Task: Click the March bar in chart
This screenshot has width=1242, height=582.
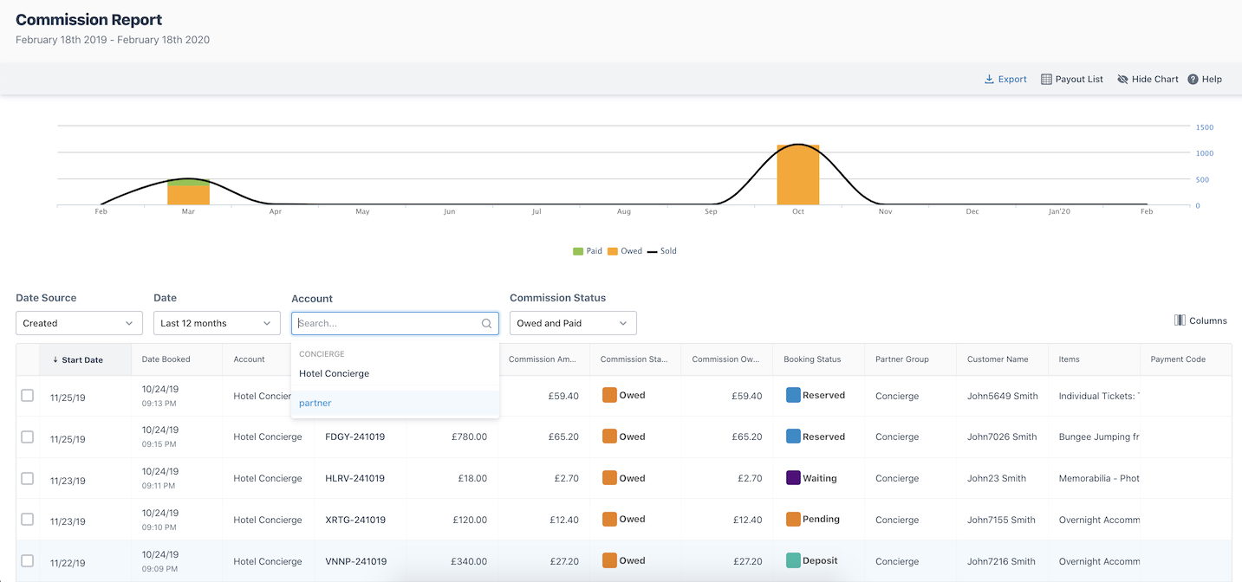Action: point(188,192)
